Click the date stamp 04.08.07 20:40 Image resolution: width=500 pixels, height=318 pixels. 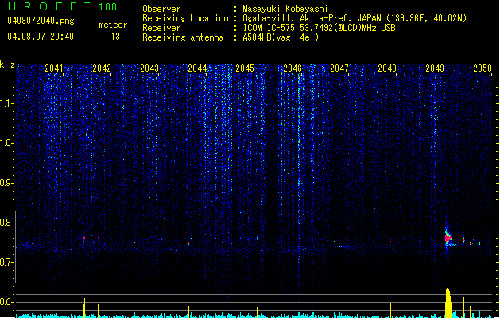coord(41,37)
